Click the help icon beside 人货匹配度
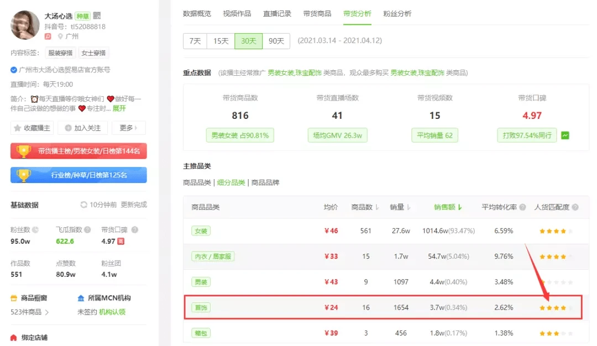Viewport: 597px width, 346px height. click(x=575, y=207)
